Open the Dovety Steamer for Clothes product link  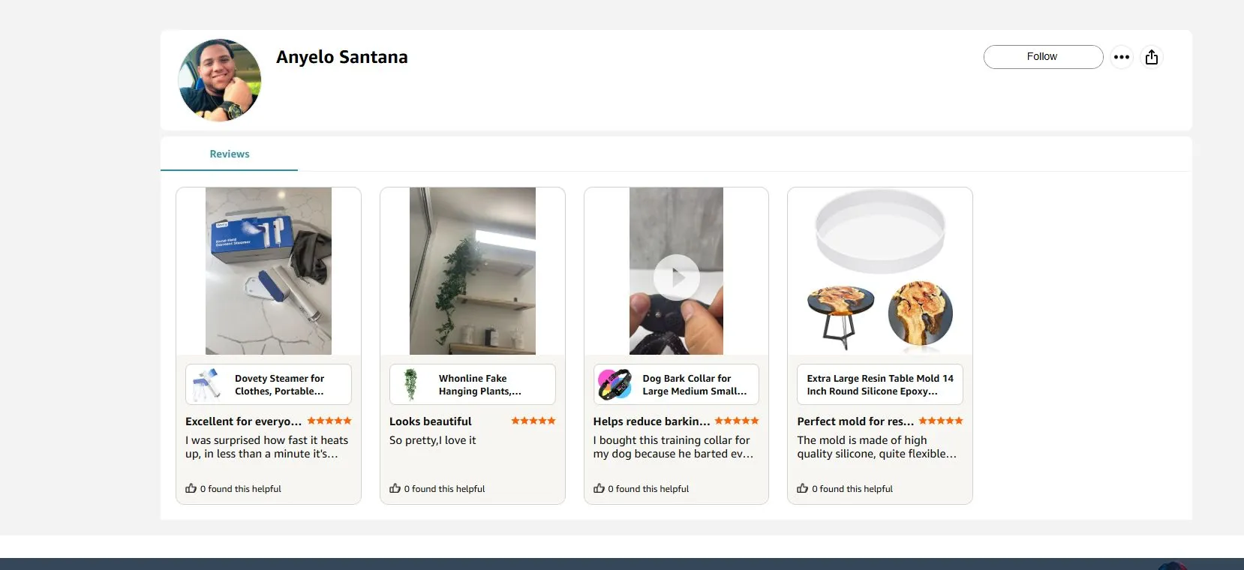pyautogui.click(x=279, y=385)
